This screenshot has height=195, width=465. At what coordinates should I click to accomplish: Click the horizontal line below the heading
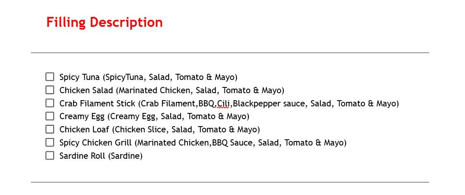(230, 53)
